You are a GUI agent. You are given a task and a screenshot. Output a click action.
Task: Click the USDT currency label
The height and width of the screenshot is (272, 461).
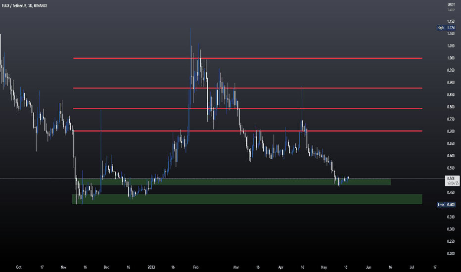tap(451, 5)
